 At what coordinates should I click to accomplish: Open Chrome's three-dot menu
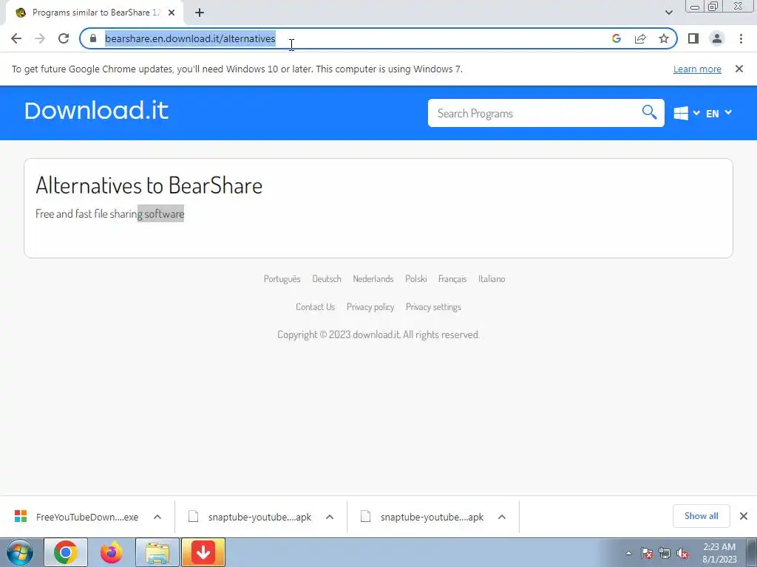741,38
